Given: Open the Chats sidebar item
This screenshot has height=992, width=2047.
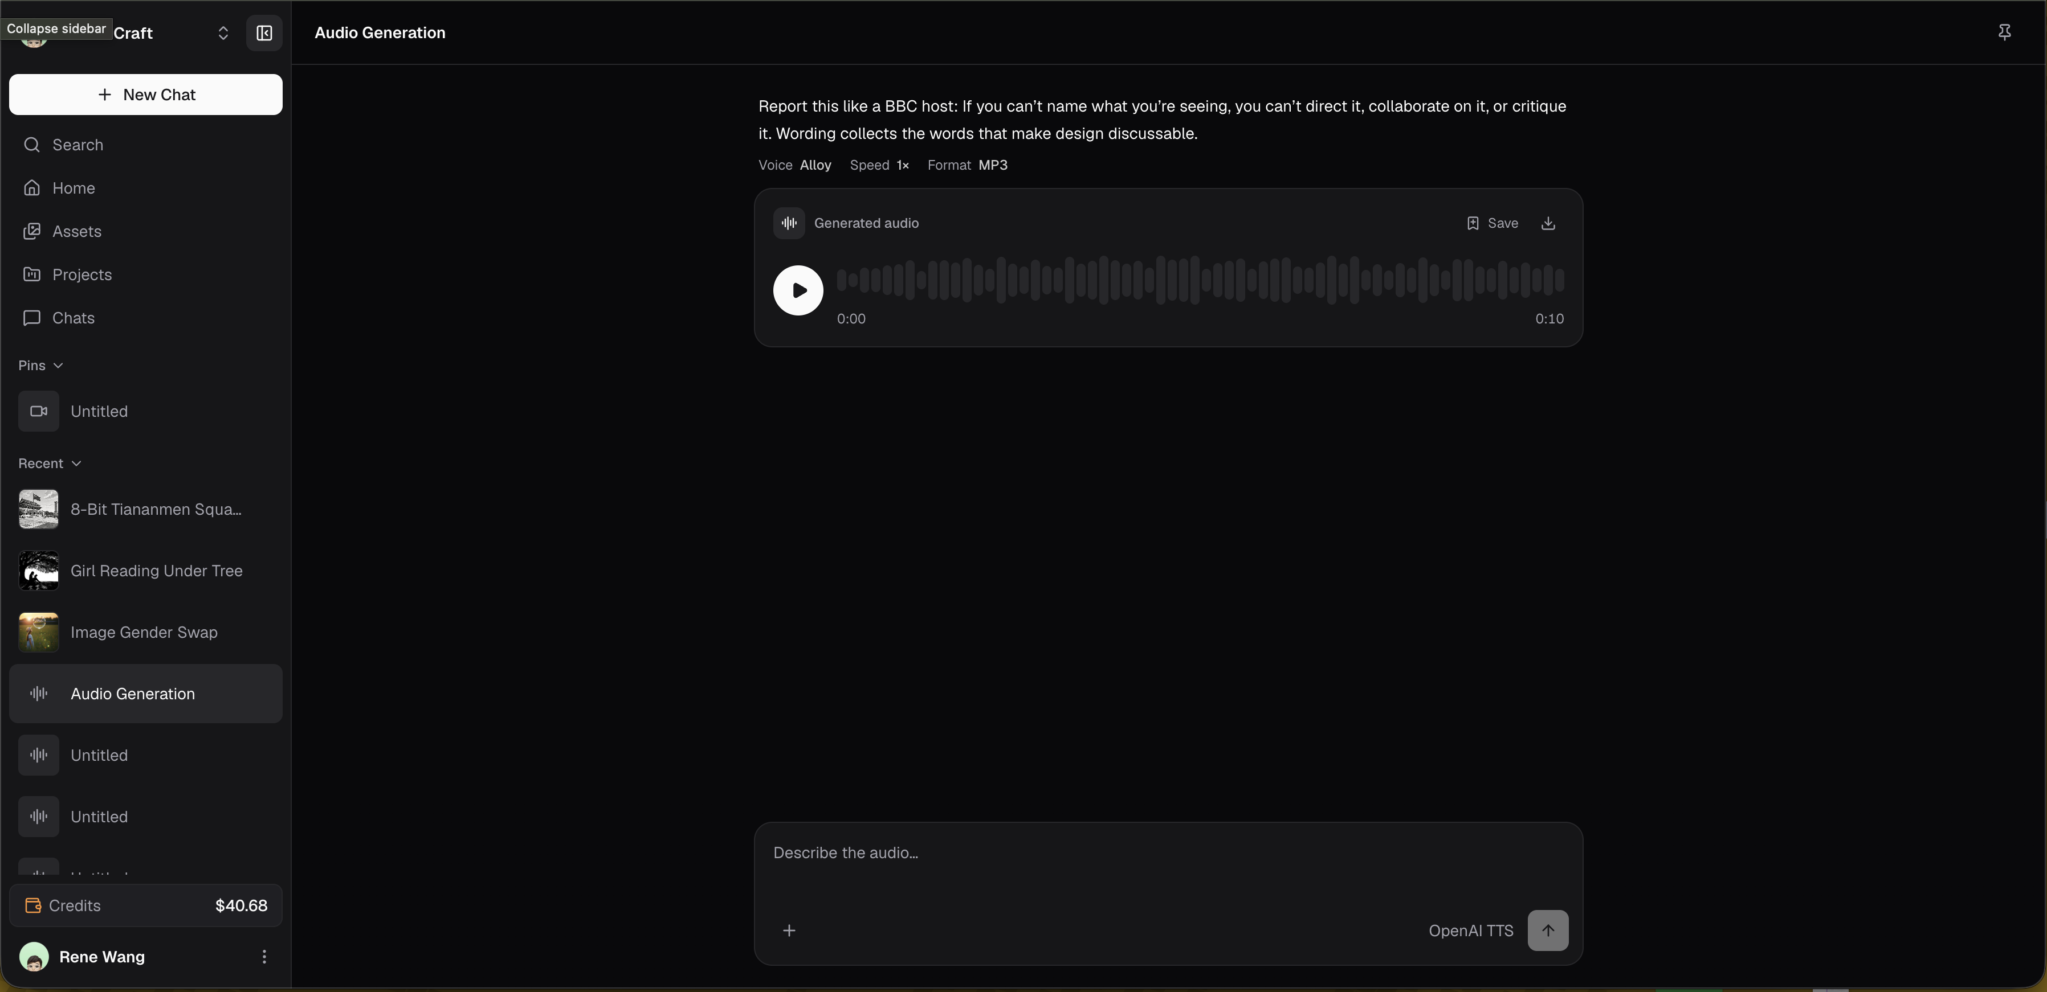Looking at the screenshot, I should pos(145,318).
